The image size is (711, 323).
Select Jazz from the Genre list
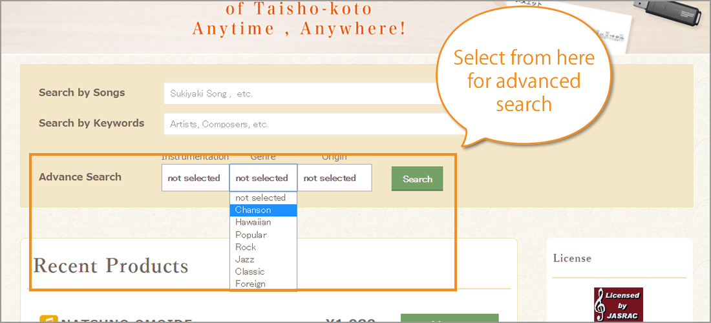pyautogui.click(x=264, y=259)
